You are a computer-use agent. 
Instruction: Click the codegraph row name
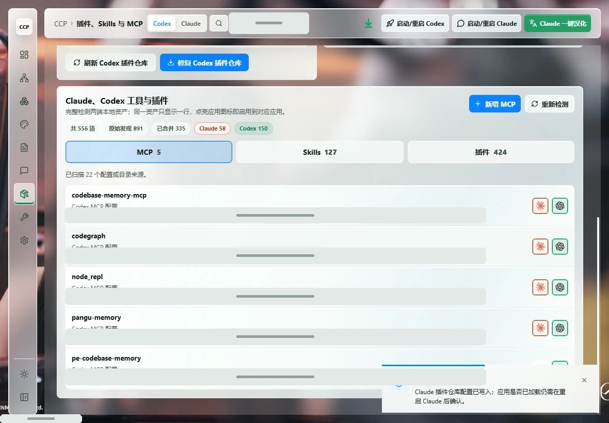click(89, 236)
